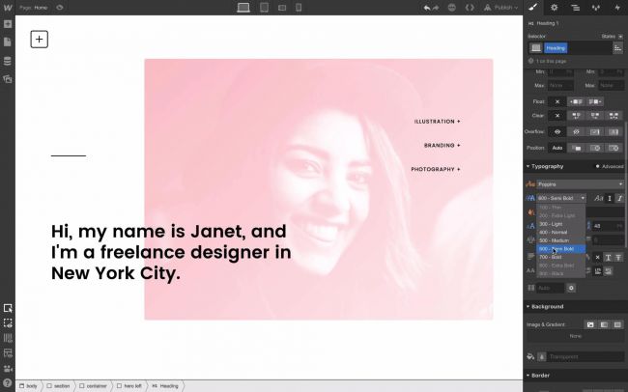Open the code export icon
Screen dimensions: 628x392
pos(469,8)
